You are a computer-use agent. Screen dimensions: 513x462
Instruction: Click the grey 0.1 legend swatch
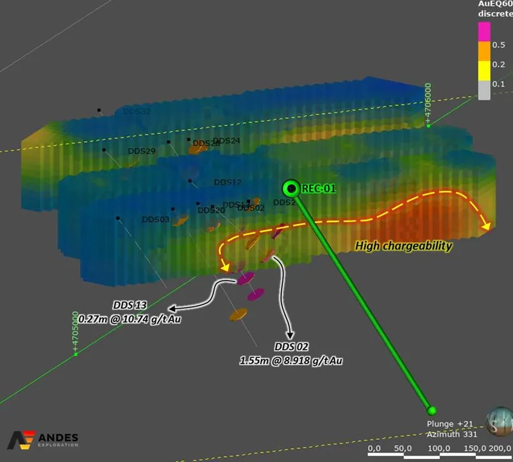[484, 90]
